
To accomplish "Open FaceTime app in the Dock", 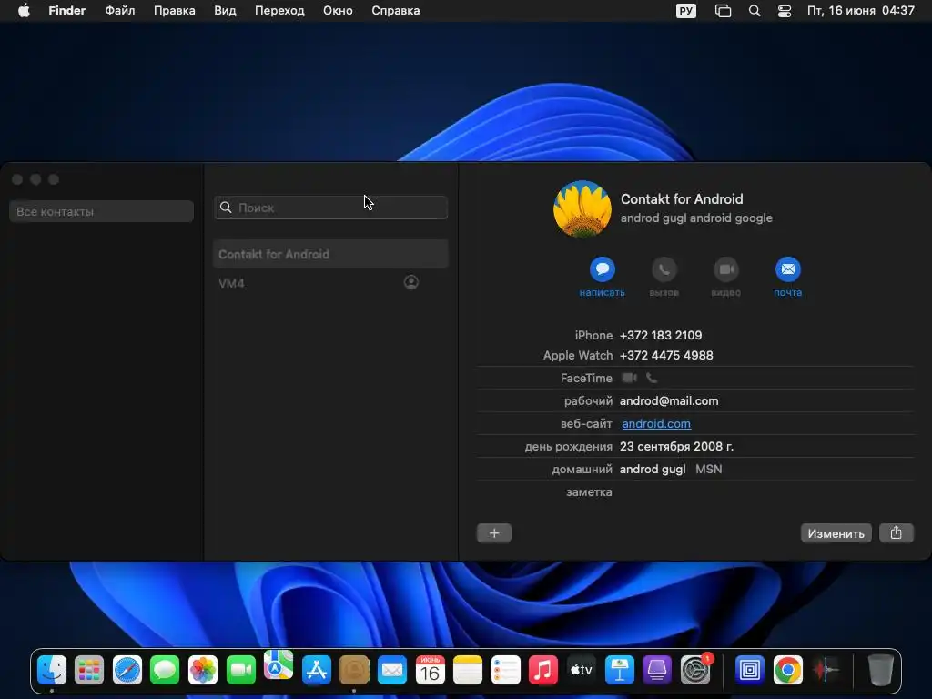I will [240, 670].
